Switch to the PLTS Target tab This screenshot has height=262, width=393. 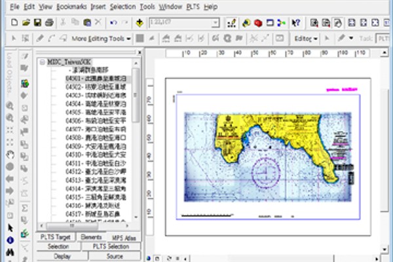click(x=56, y=237)
